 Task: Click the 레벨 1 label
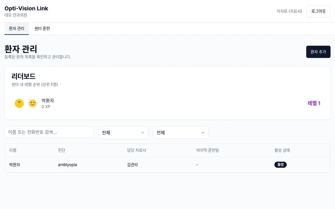(x=314, y=103)
